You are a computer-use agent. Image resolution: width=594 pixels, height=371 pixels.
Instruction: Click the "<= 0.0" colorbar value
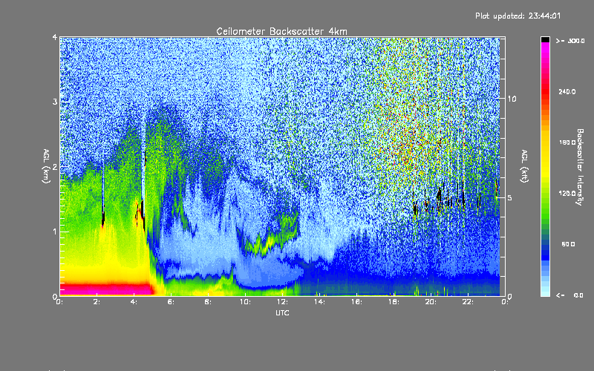pos(569,295)
